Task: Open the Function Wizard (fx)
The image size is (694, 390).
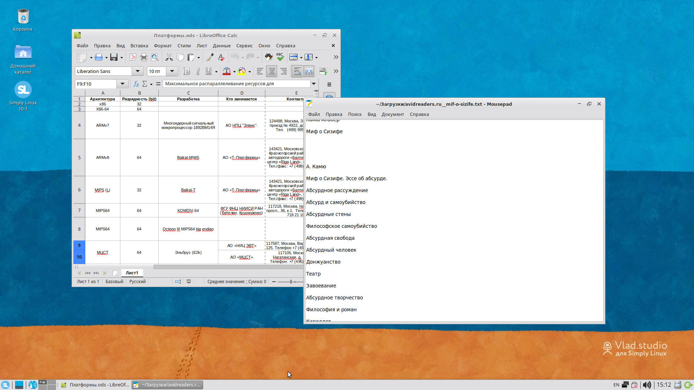Action: (136, 84)
